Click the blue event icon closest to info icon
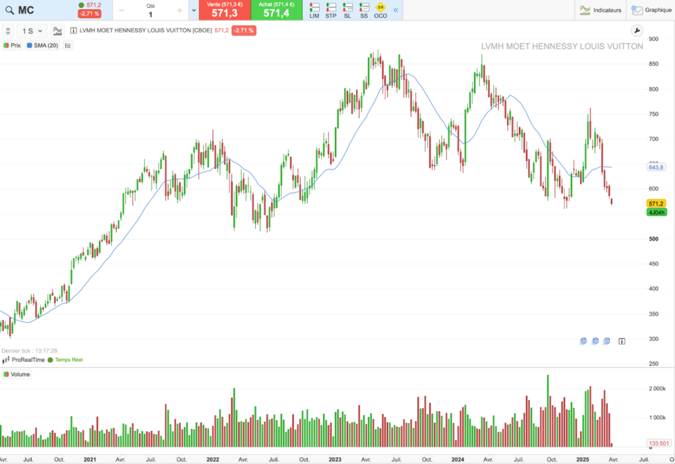Screen dimensions: 675x464 [606, 341]
